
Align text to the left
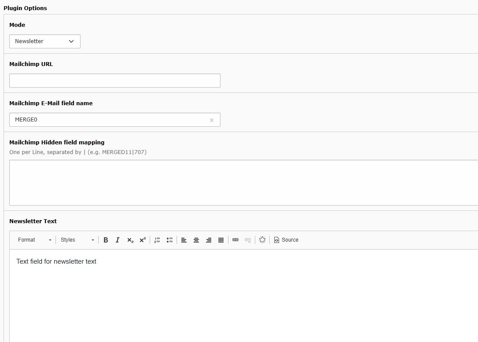tap(184, 240)
